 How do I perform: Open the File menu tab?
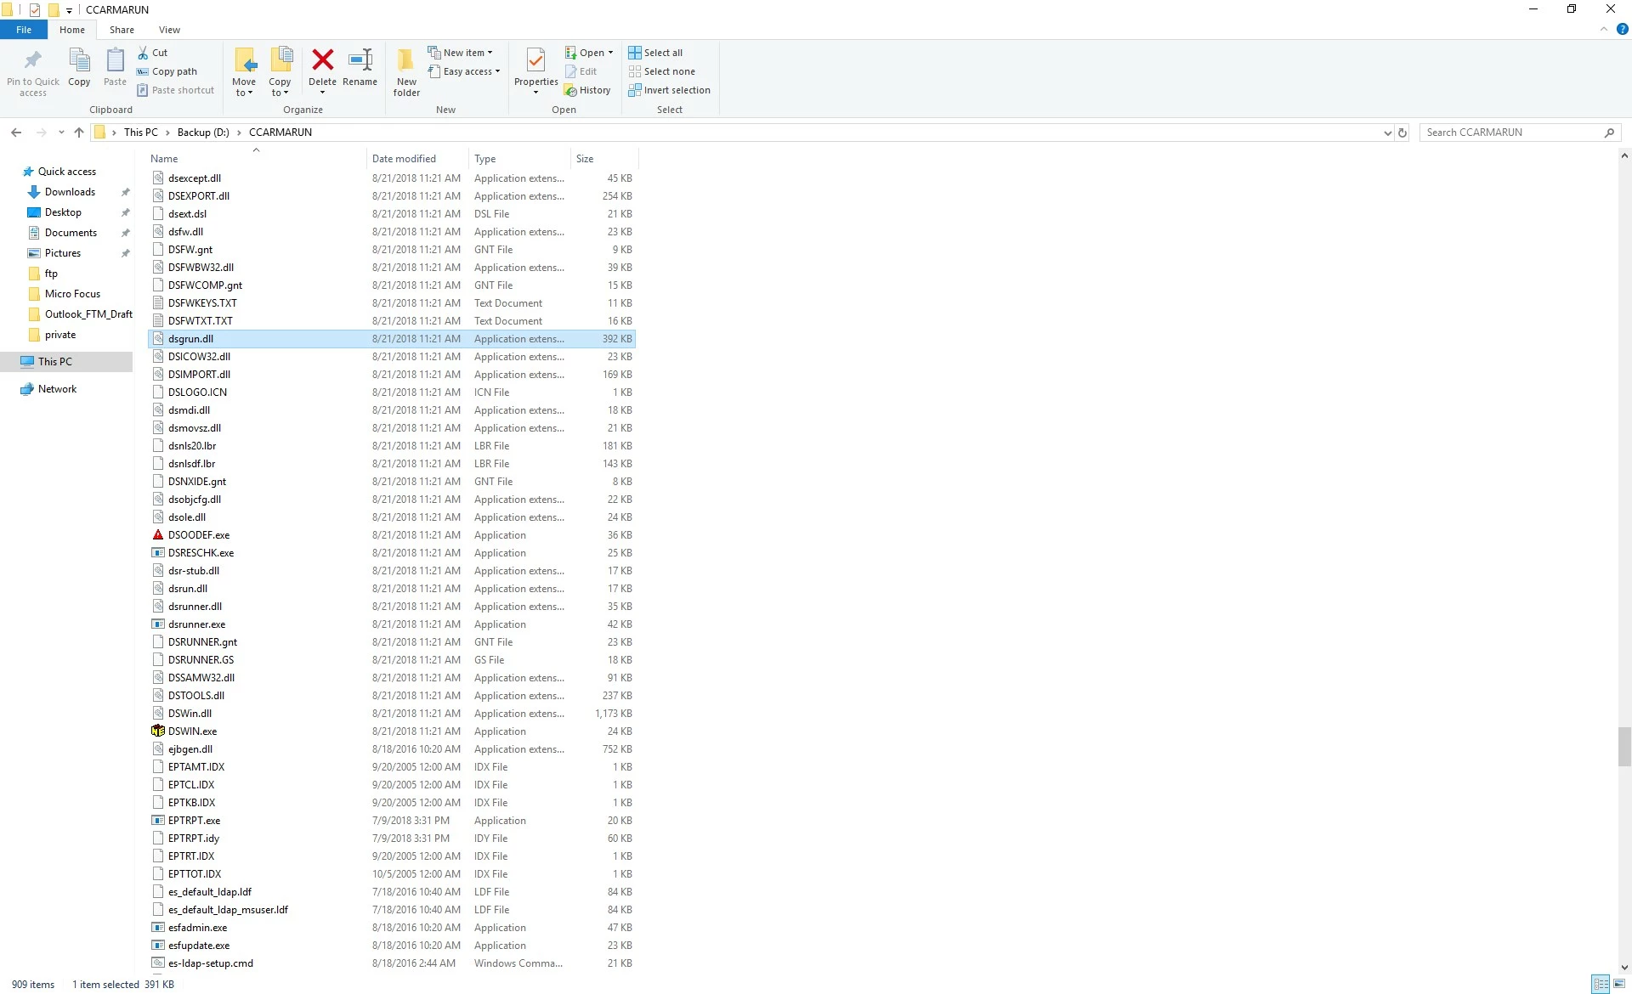coord(24,30)
